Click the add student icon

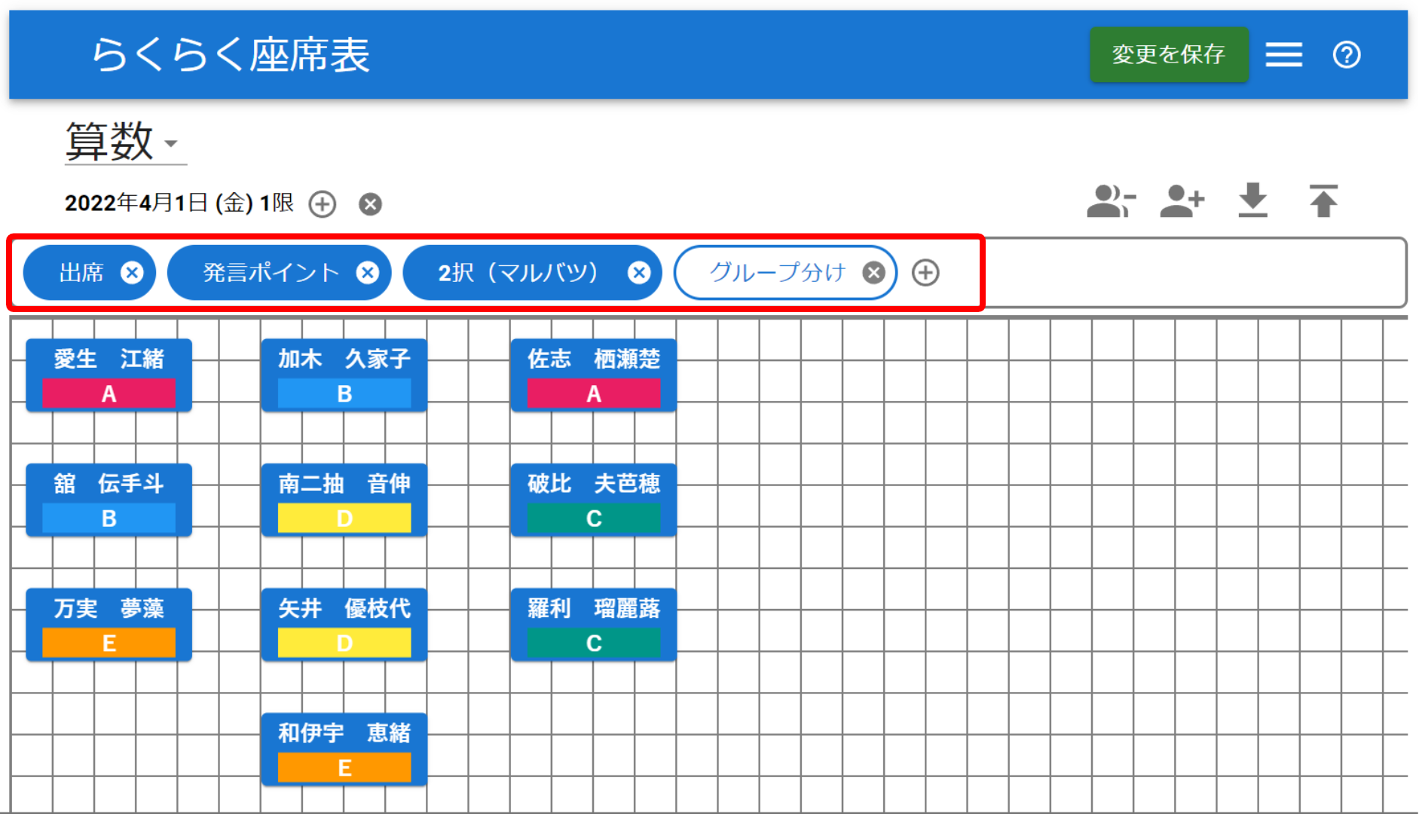pos(1182,201)
